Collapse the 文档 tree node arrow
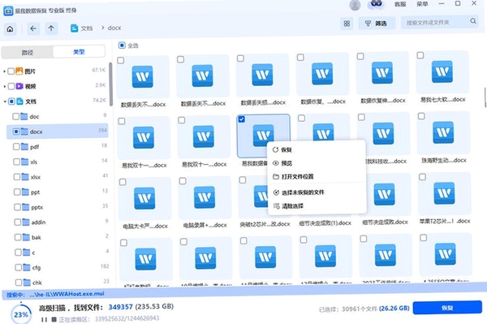 click(5, 102)
